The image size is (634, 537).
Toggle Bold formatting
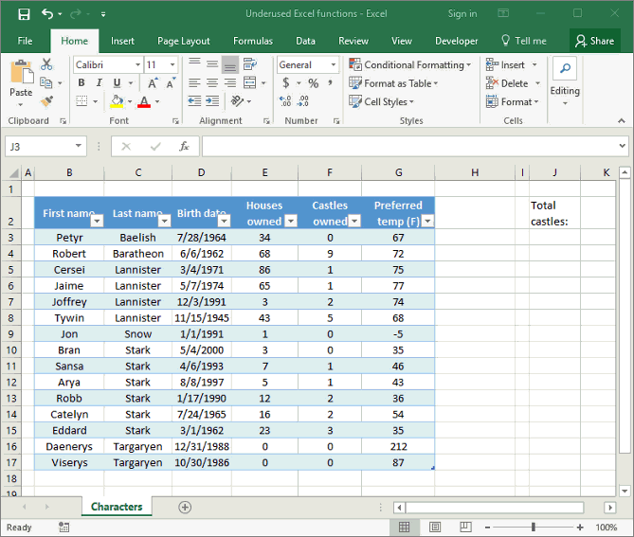[x=82, y=83]
